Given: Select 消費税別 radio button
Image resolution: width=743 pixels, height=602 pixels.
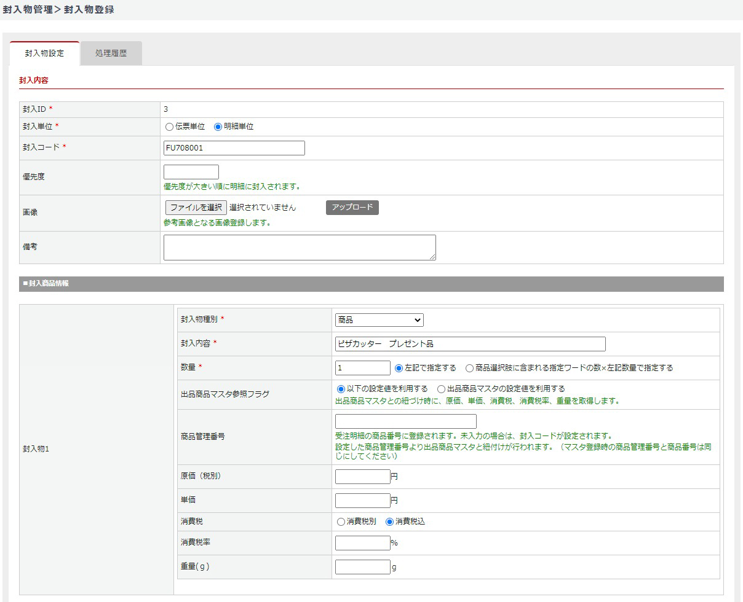Looking at the screenshot, I should 341,522.
